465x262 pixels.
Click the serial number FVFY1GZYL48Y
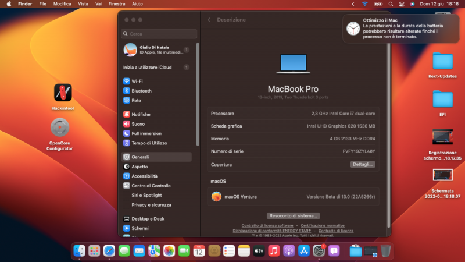point(359,151)
